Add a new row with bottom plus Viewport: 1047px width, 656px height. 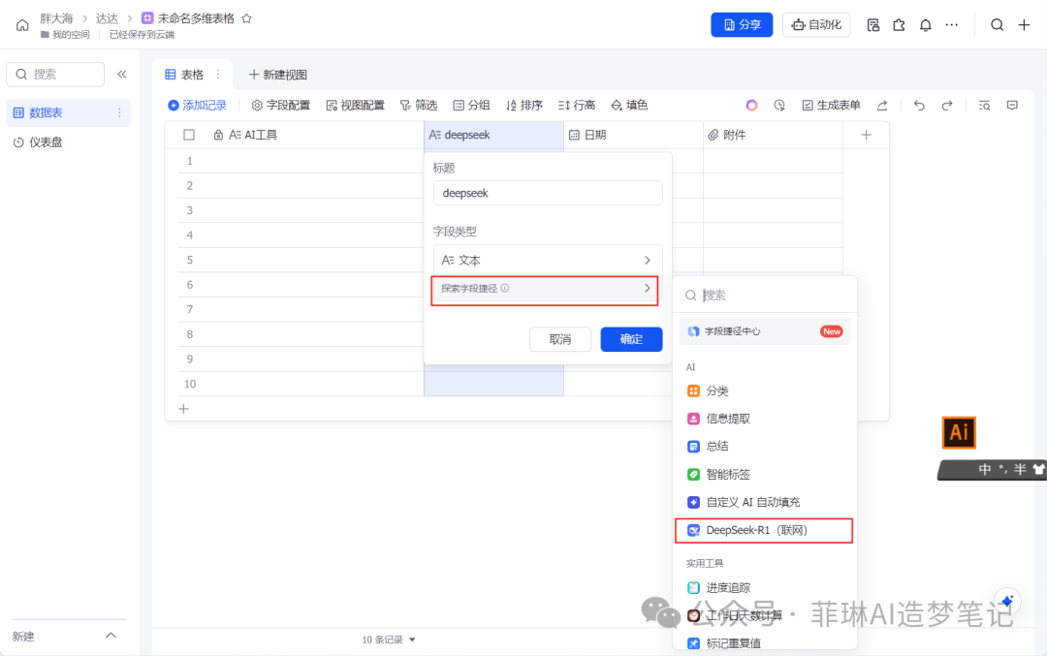[x=183, y=408]
